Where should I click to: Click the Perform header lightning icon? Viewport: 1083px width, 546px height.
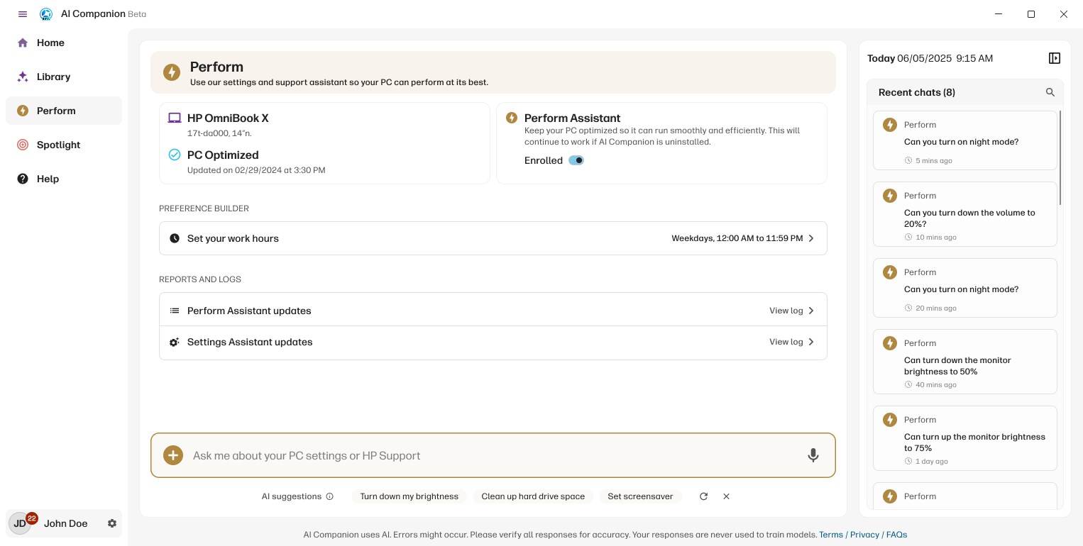(x=172, y=72)
